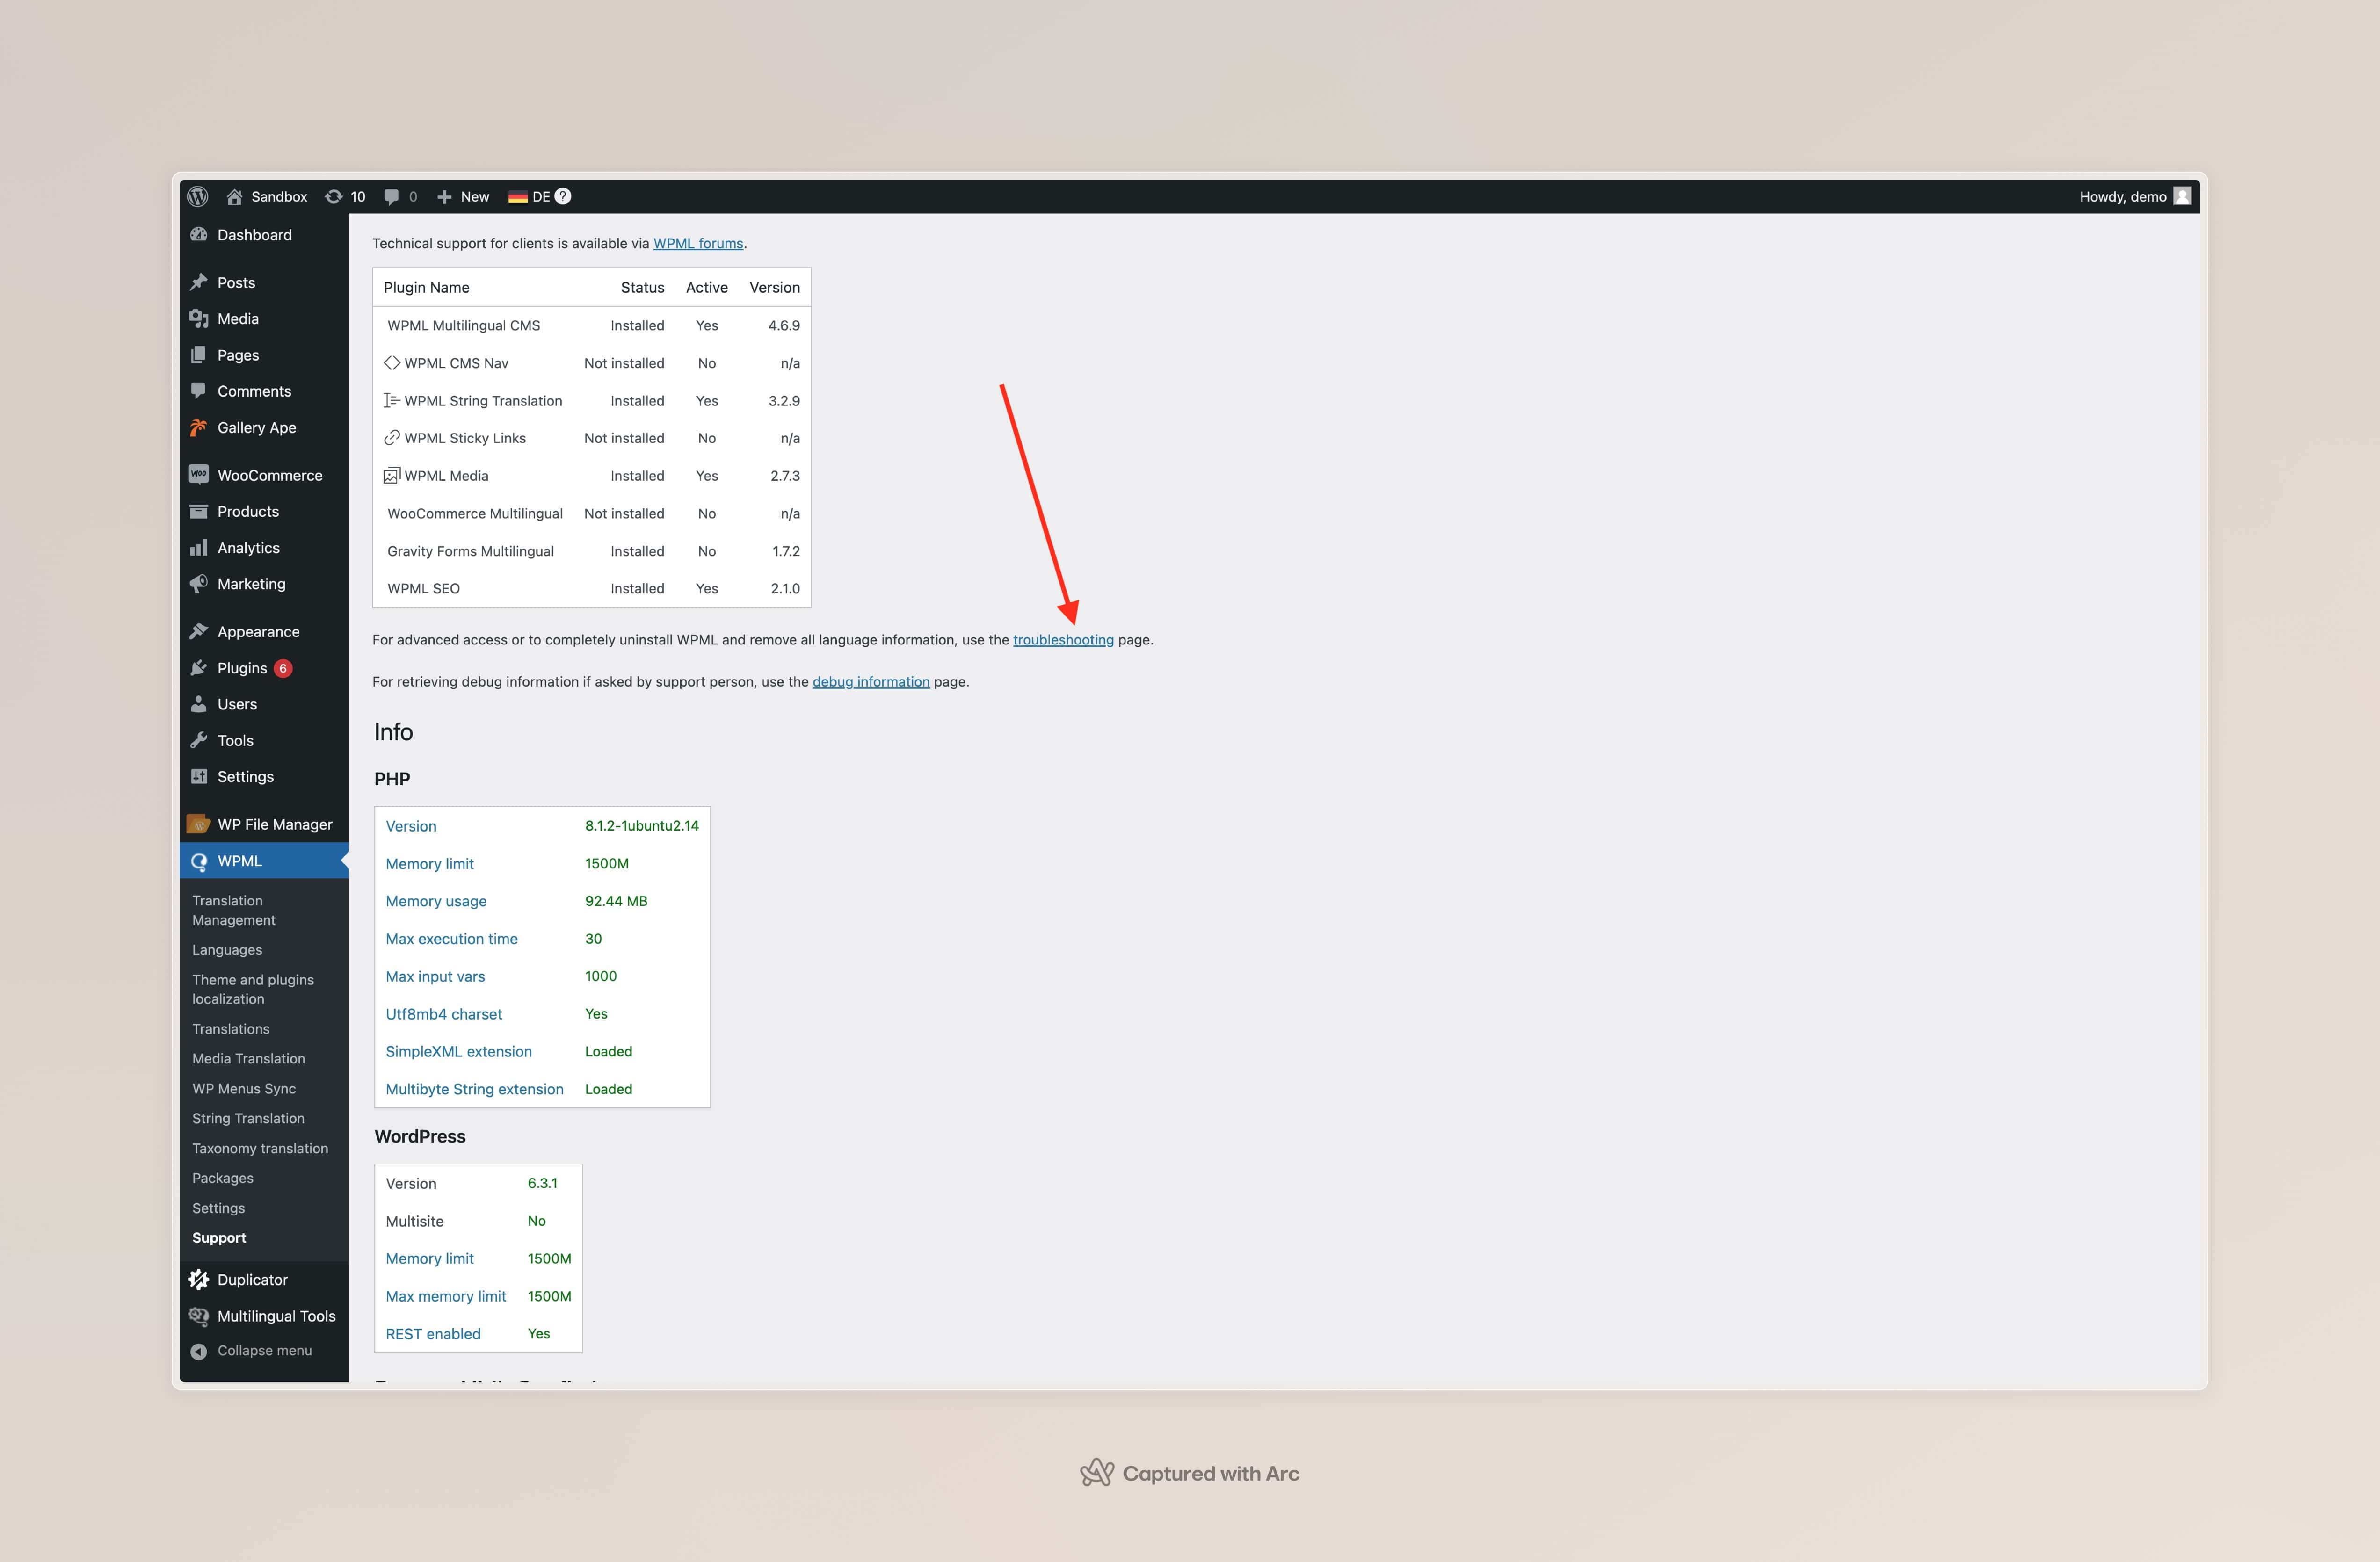
Task: Click the WordPress REST enabled label
Action: pos(433,1333)
